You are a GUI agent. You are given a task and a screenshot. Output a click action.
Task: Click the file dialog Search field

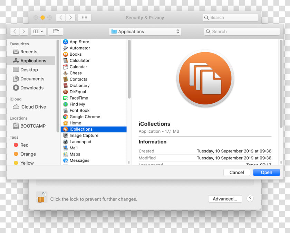(x=242, y=31)
